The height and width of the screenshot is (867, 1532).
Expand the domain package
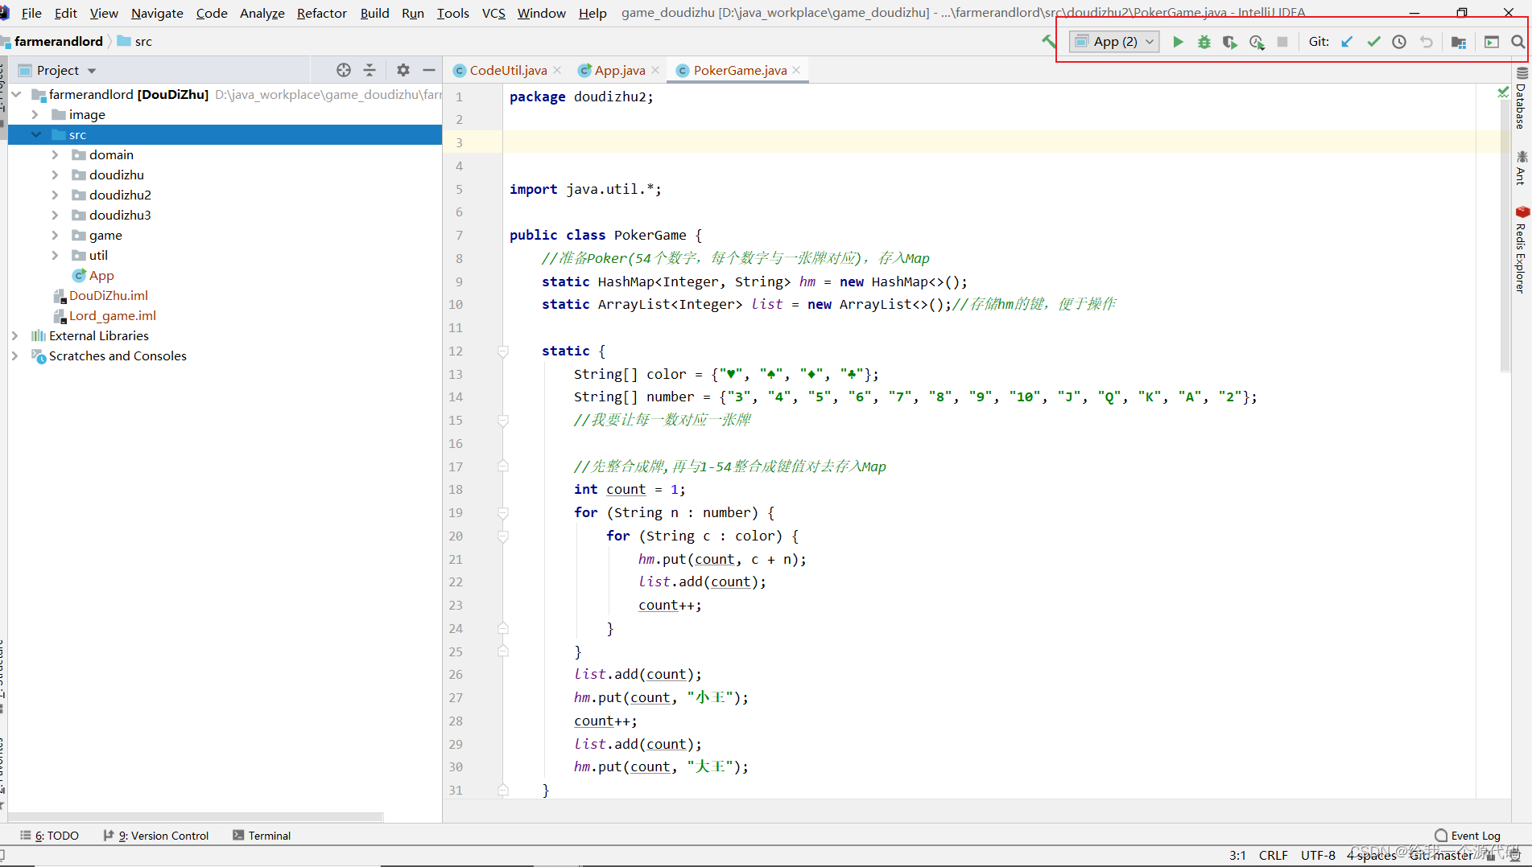[55, 154]
